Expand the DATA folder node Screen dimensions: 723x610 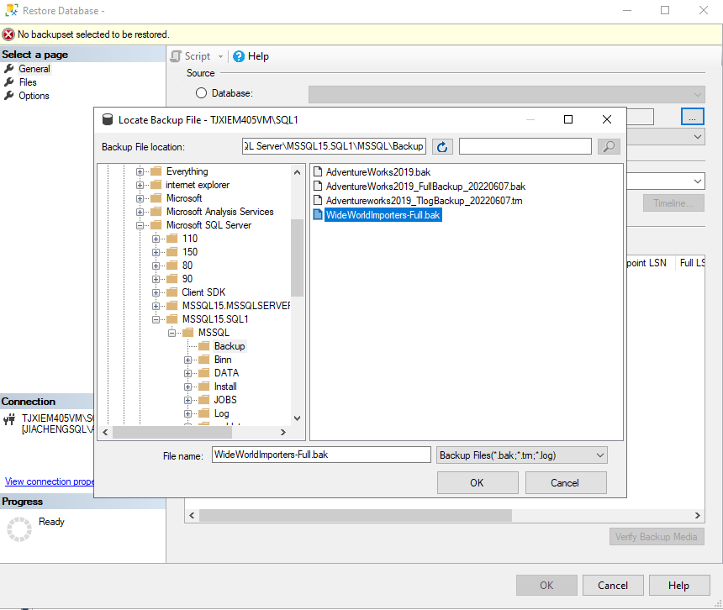[x=188, y=373]
